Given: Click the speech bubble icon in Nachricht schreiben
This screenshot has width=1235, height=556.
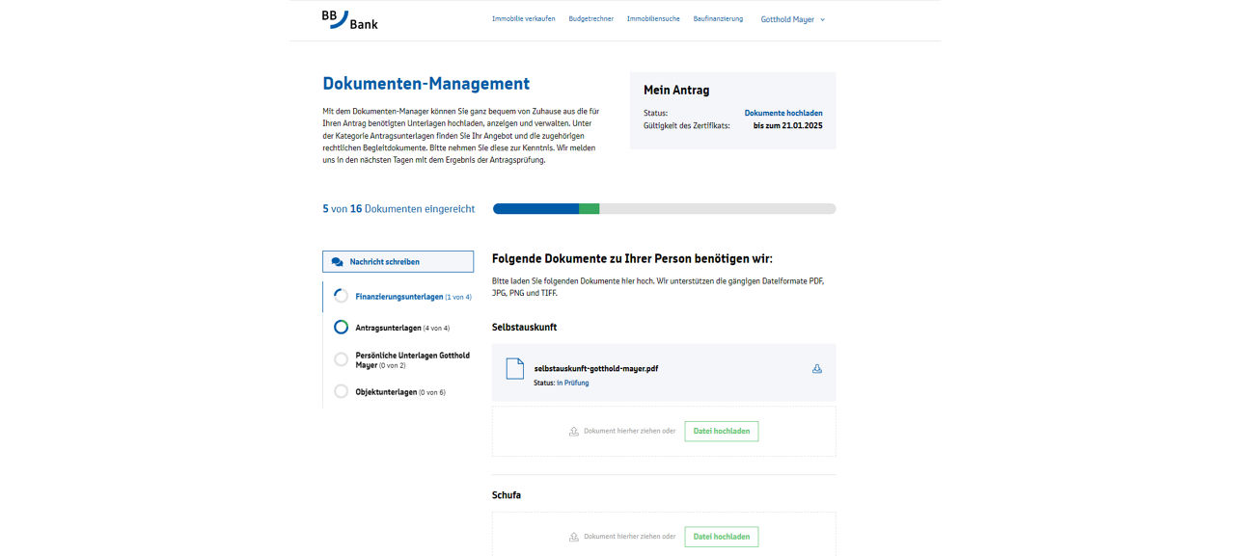Looking at the screenshot, I should [x=337, y=261].
